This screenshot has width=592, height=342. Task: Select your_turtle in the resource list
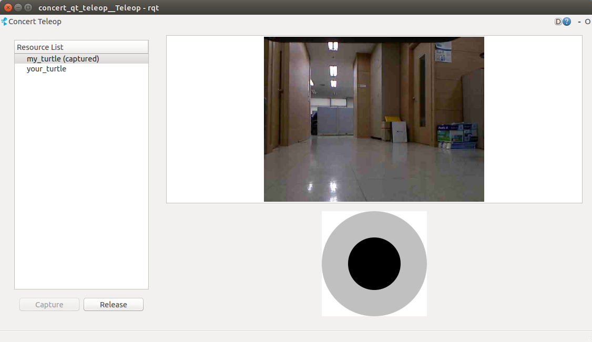81,69
